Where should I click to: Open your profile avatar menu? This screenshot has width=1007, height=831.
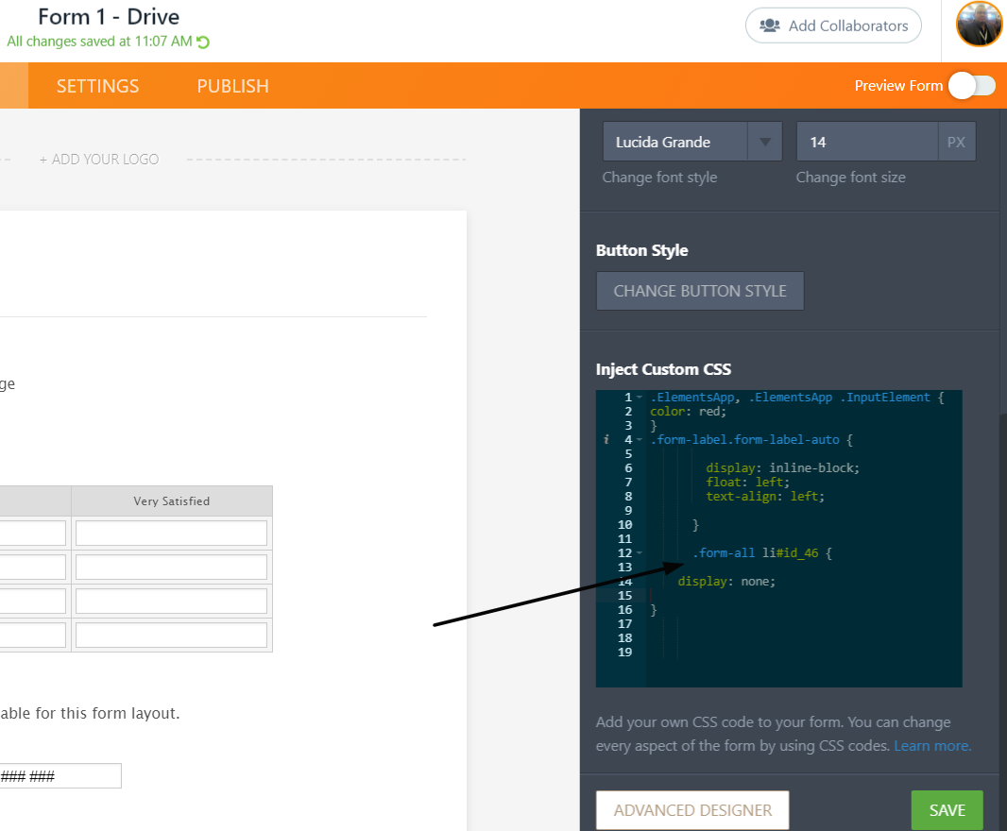click(x=979, y=24)
